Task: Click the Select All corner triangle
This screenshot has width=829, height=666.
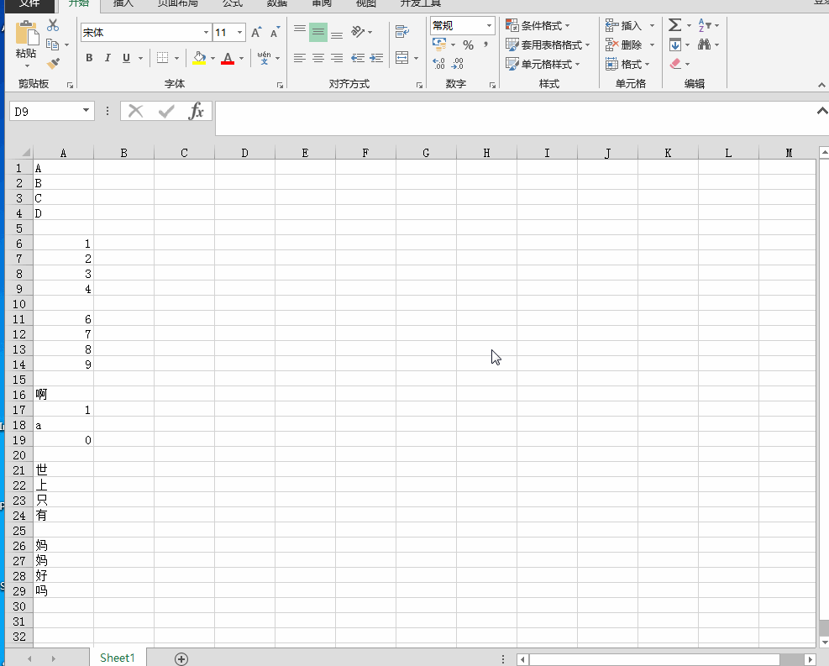Action: [25, 153]
